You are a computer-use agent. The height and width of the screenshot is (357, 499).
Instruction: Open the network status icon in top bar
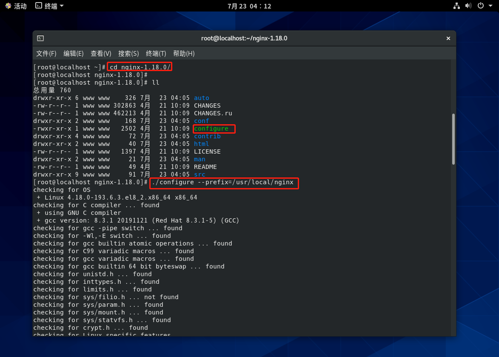click(456, 6)
